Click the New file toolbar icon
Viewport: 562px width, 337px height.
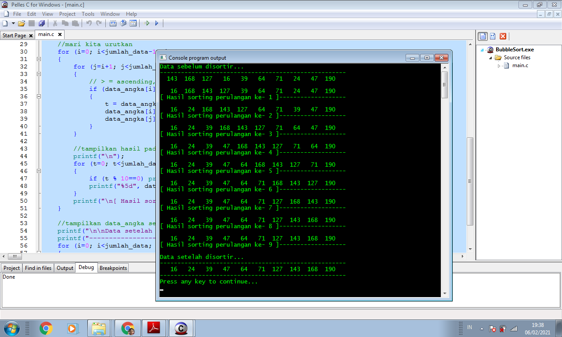tap(5, 23)
